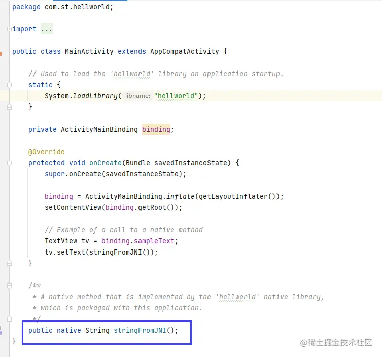382x357 pixels.
Task: Collapse the Javadoc comment fold marker
Action: click(x=9, y=285)
